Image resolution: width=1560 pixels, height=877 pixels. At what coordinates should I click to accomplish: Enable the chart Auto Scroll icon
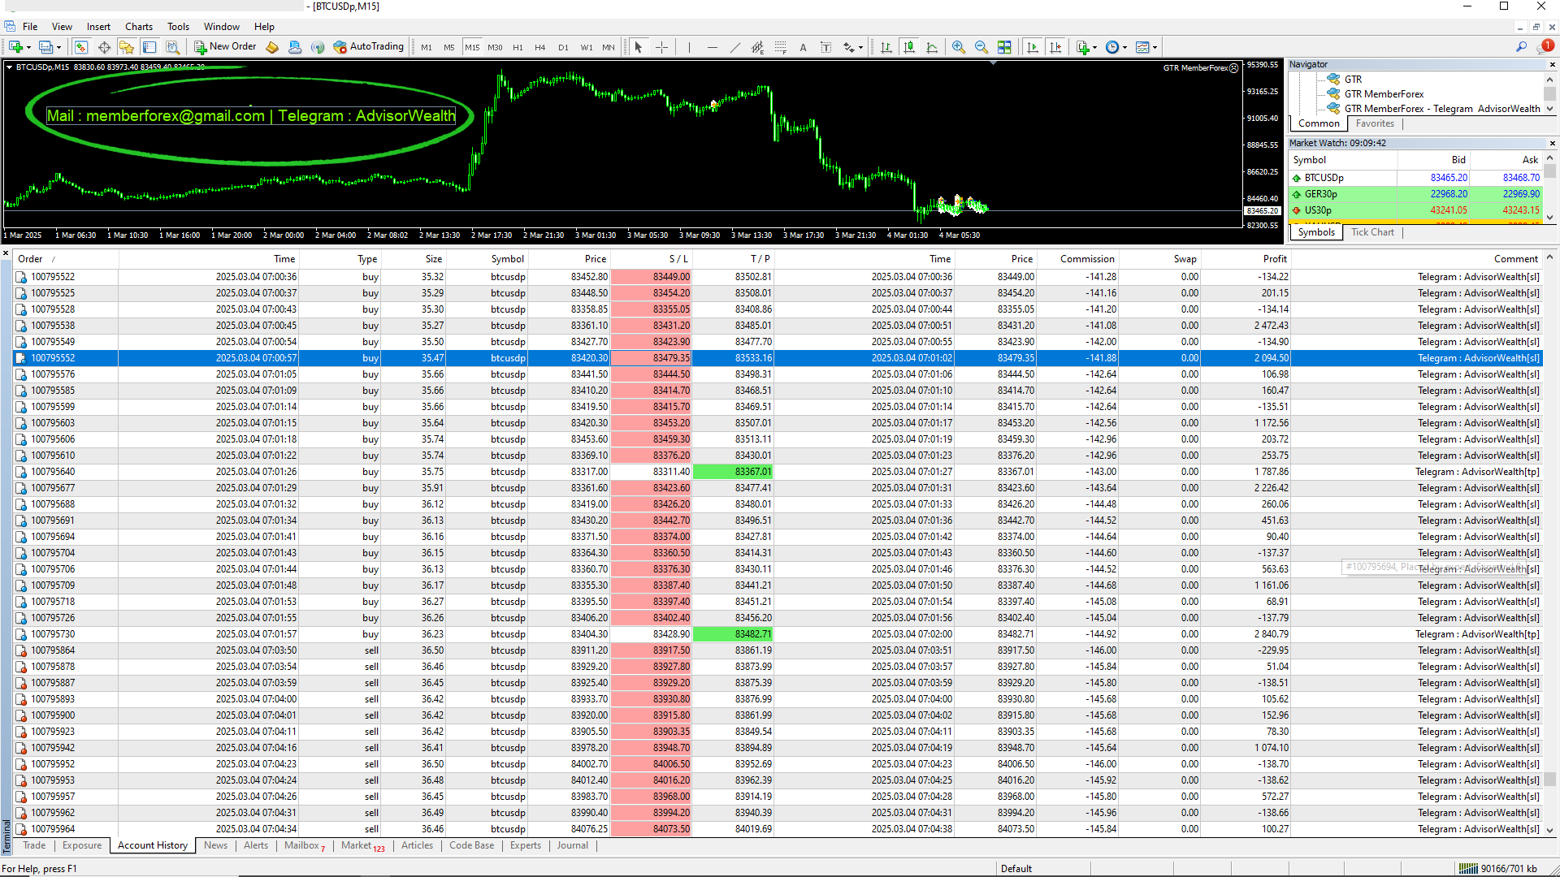[1033, 47]
